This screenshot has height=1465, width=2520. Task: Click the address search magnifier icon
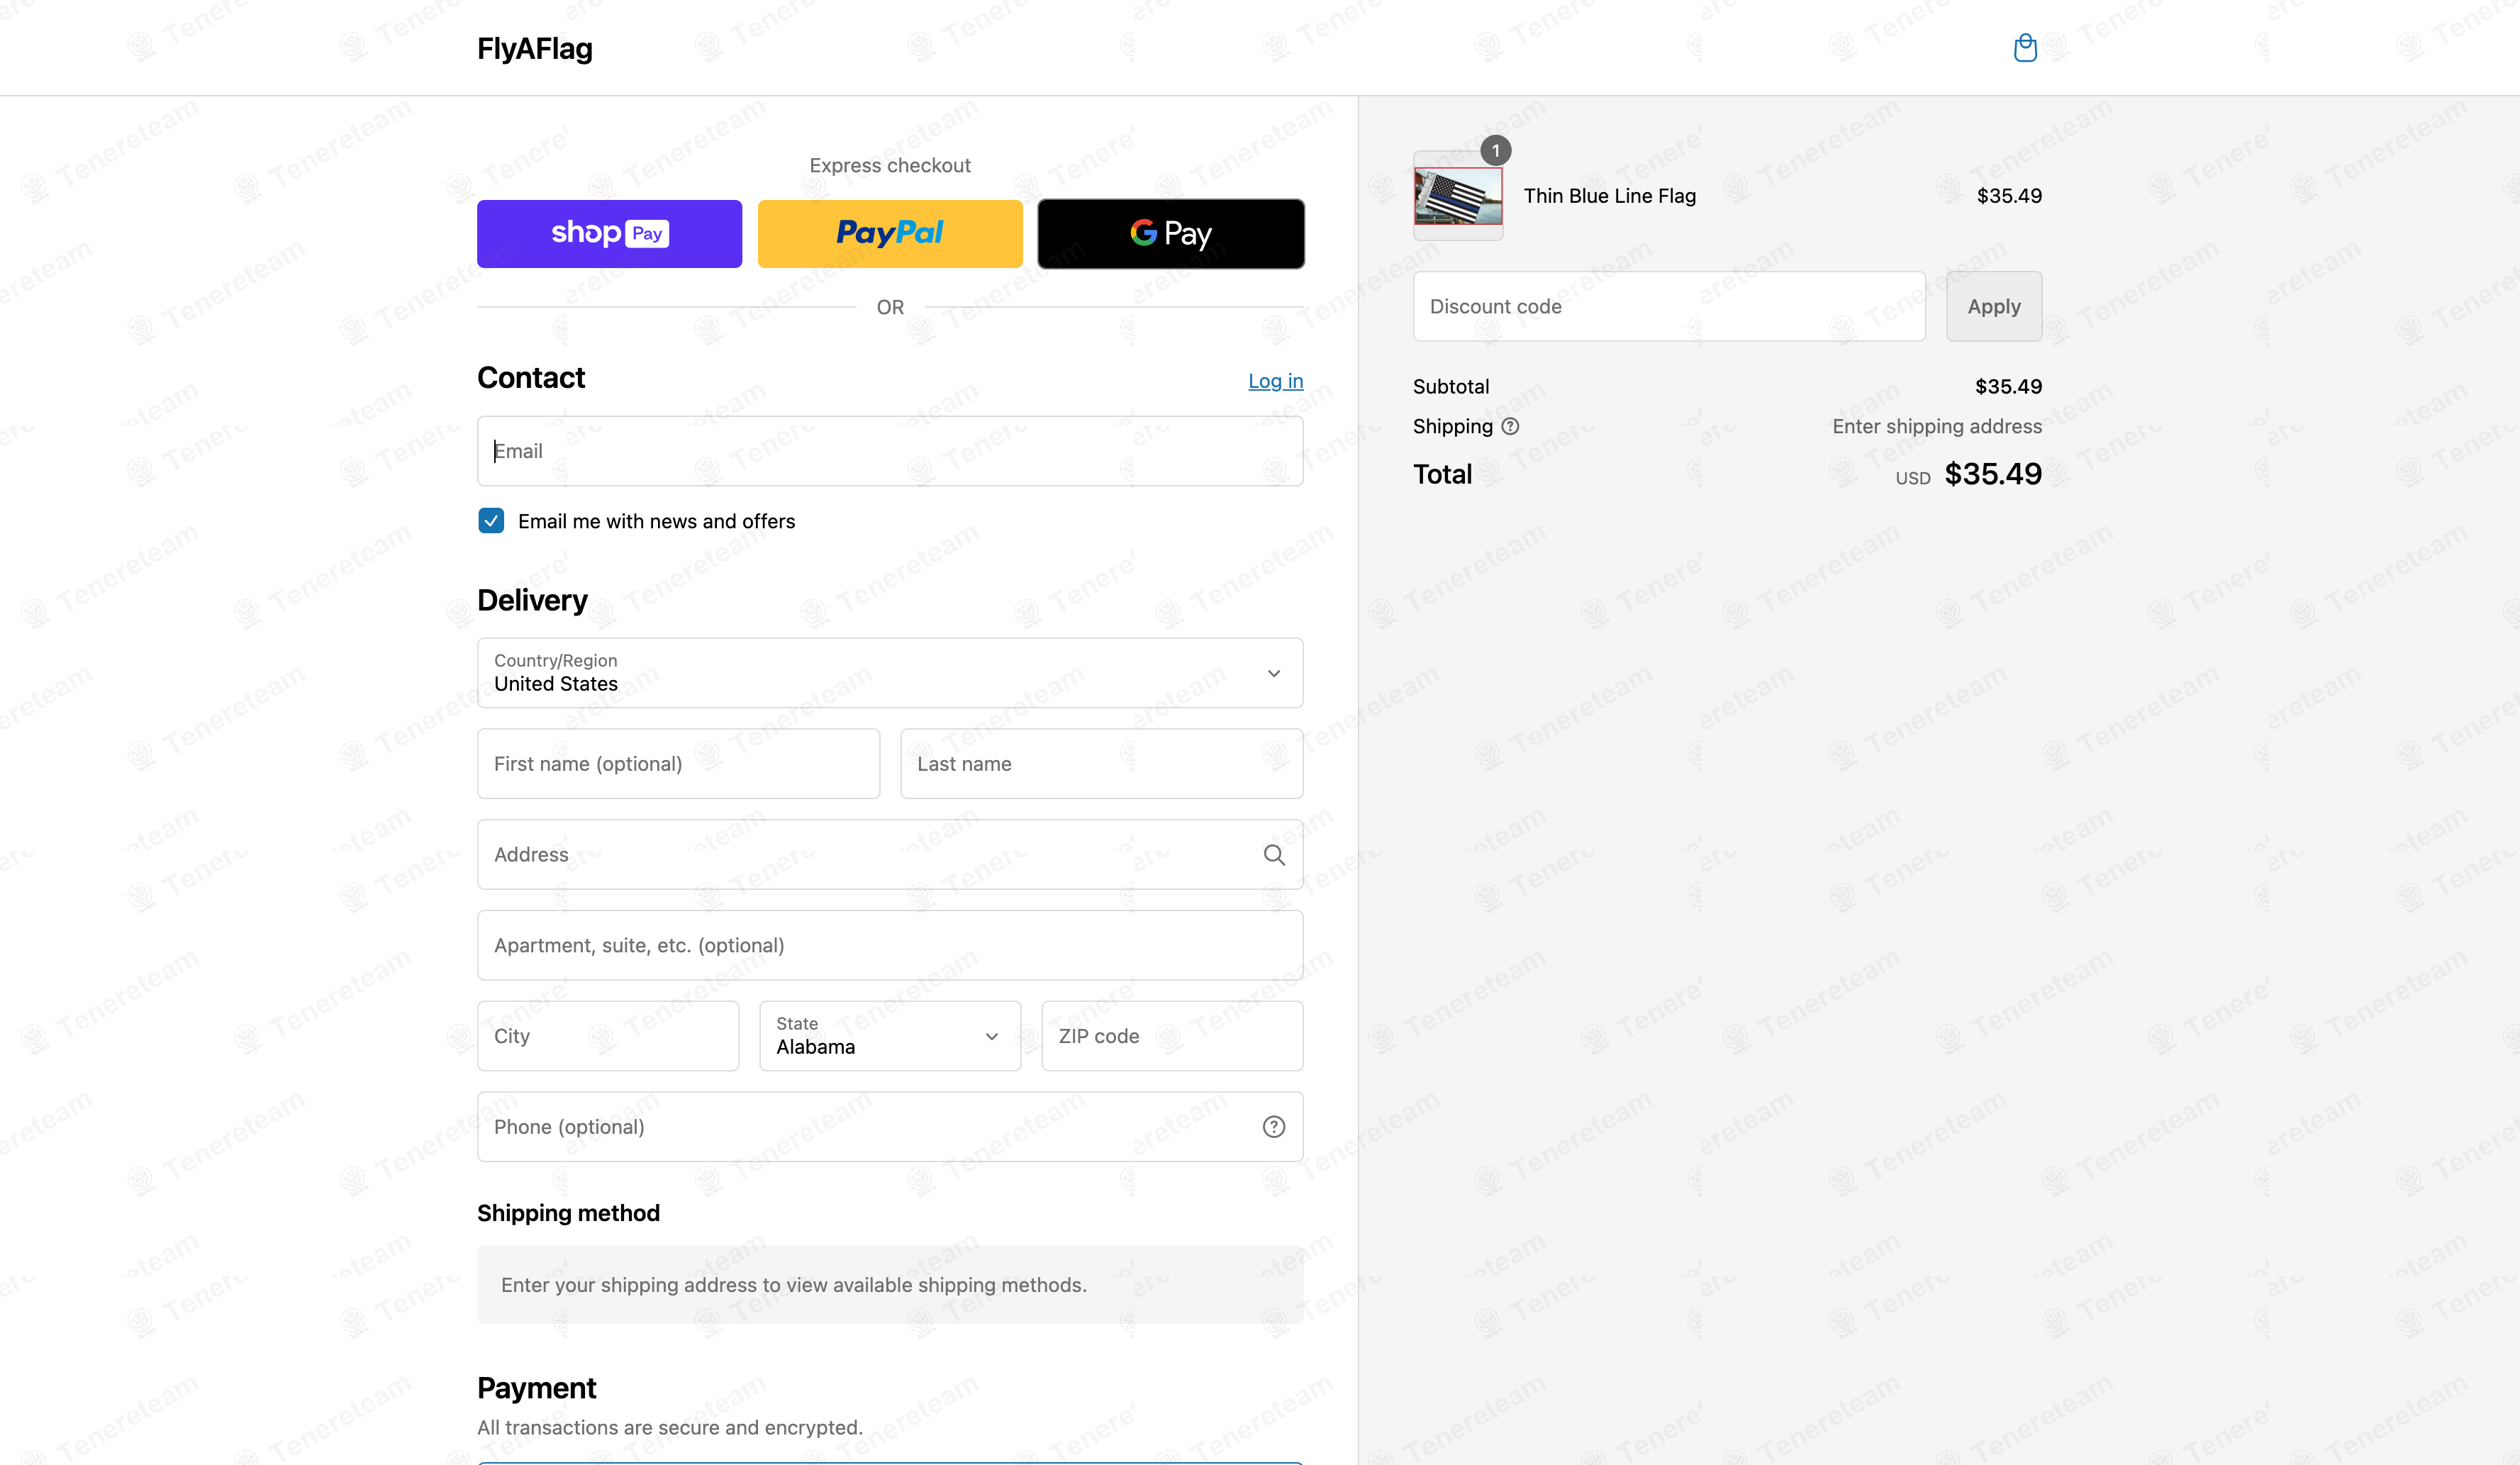click(1273, 855)
